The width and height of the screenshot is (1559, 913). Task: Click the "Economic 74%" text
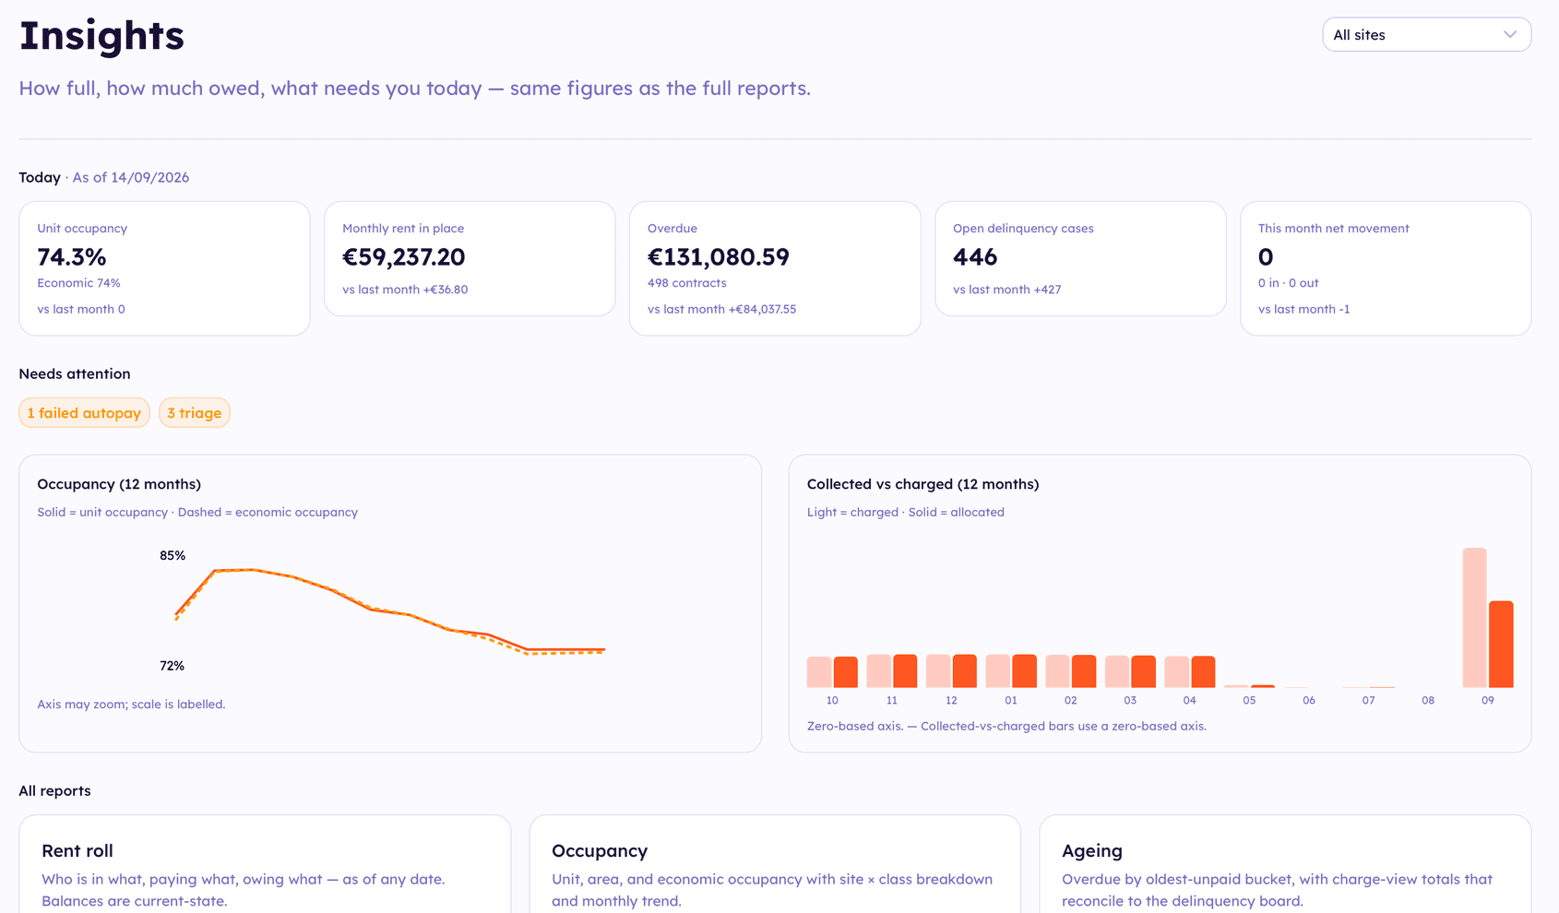click(78, 283)
